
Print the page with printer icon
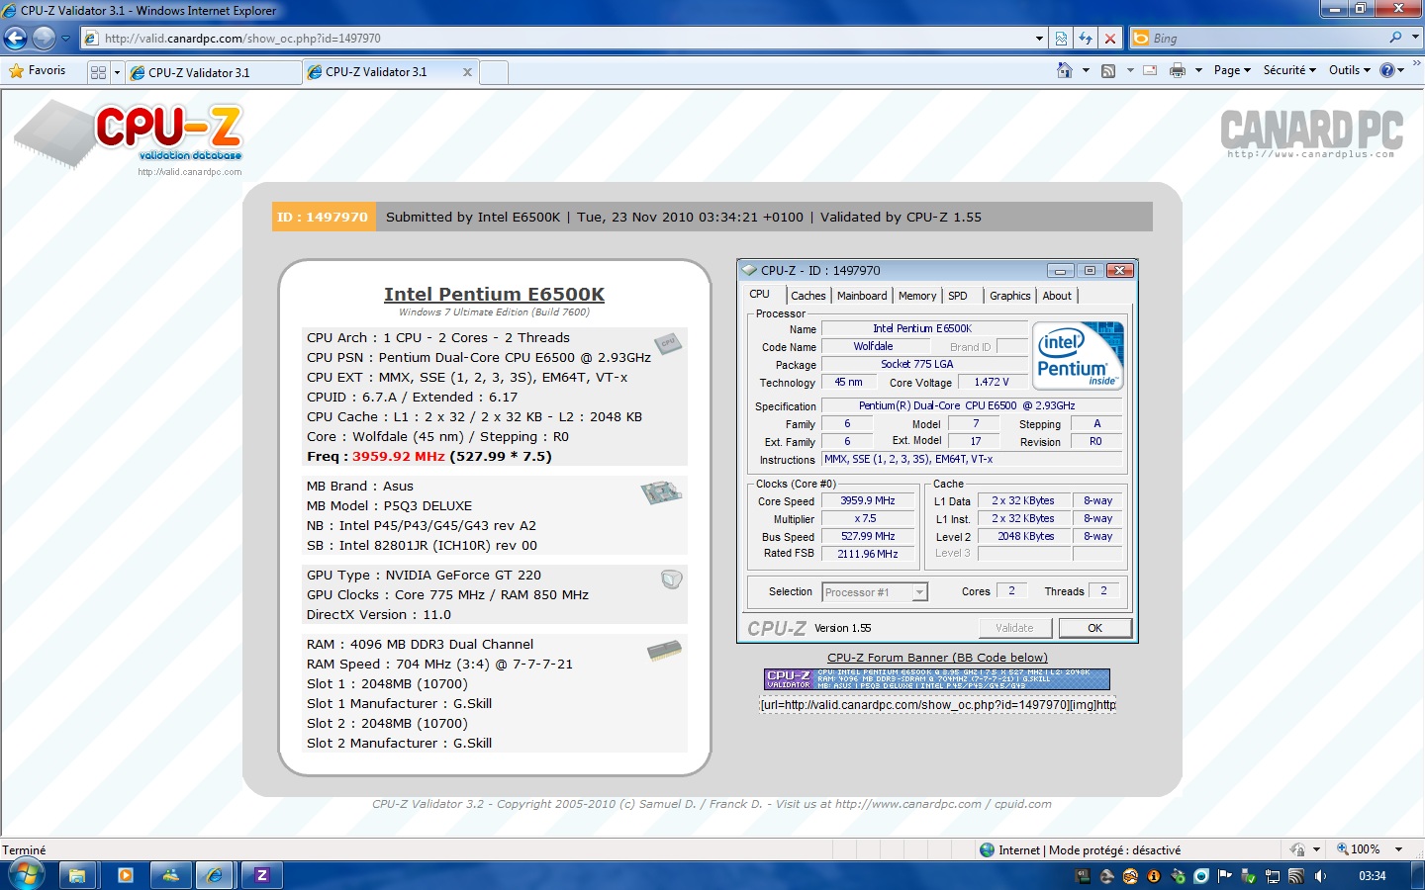[x=1177, y=70]
